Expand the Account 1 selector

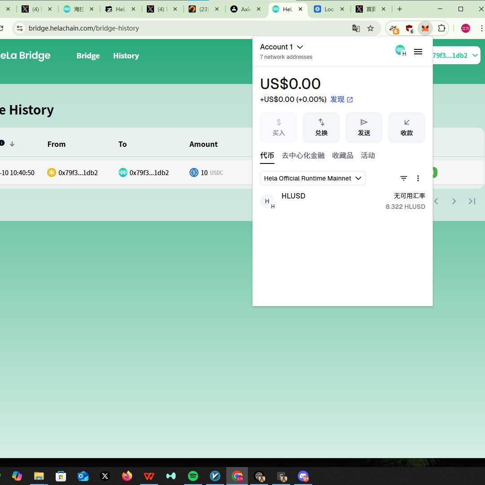coord(282,47)
